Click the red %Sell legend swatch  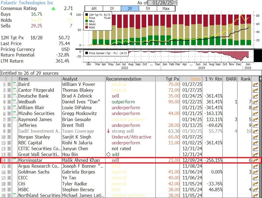click(86, 27)
